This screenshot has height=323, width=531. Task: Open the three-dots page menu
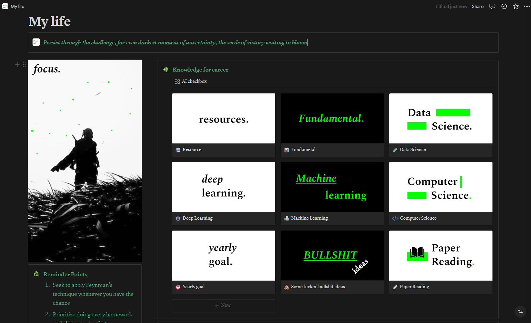point(527,6)
